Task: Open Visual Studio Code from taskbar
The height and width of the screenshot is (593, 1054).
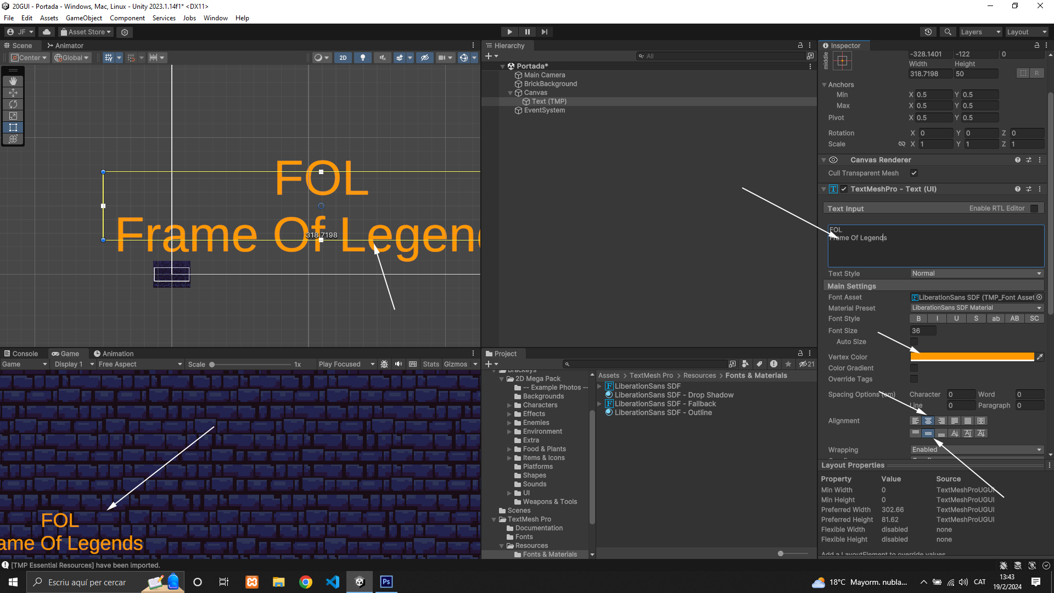Action: pos(333,582)
